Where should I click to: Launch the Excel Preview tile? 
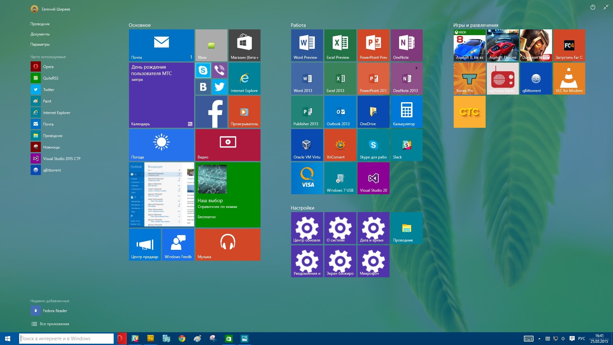pyautogui.click(x=340, y=45)
